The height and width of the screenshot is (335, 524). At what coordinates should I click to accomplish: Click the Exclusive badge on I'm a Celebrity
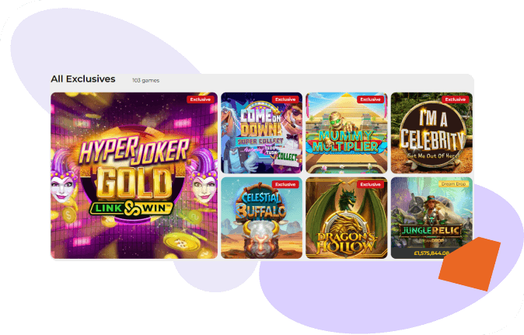[455, 99]
